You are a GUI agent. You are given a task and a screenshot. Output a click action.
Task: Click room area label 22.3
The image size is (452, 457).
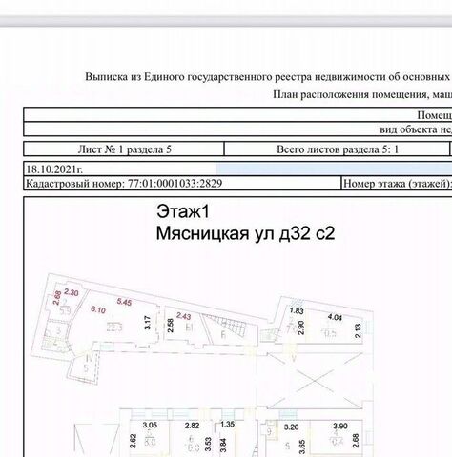114,328
